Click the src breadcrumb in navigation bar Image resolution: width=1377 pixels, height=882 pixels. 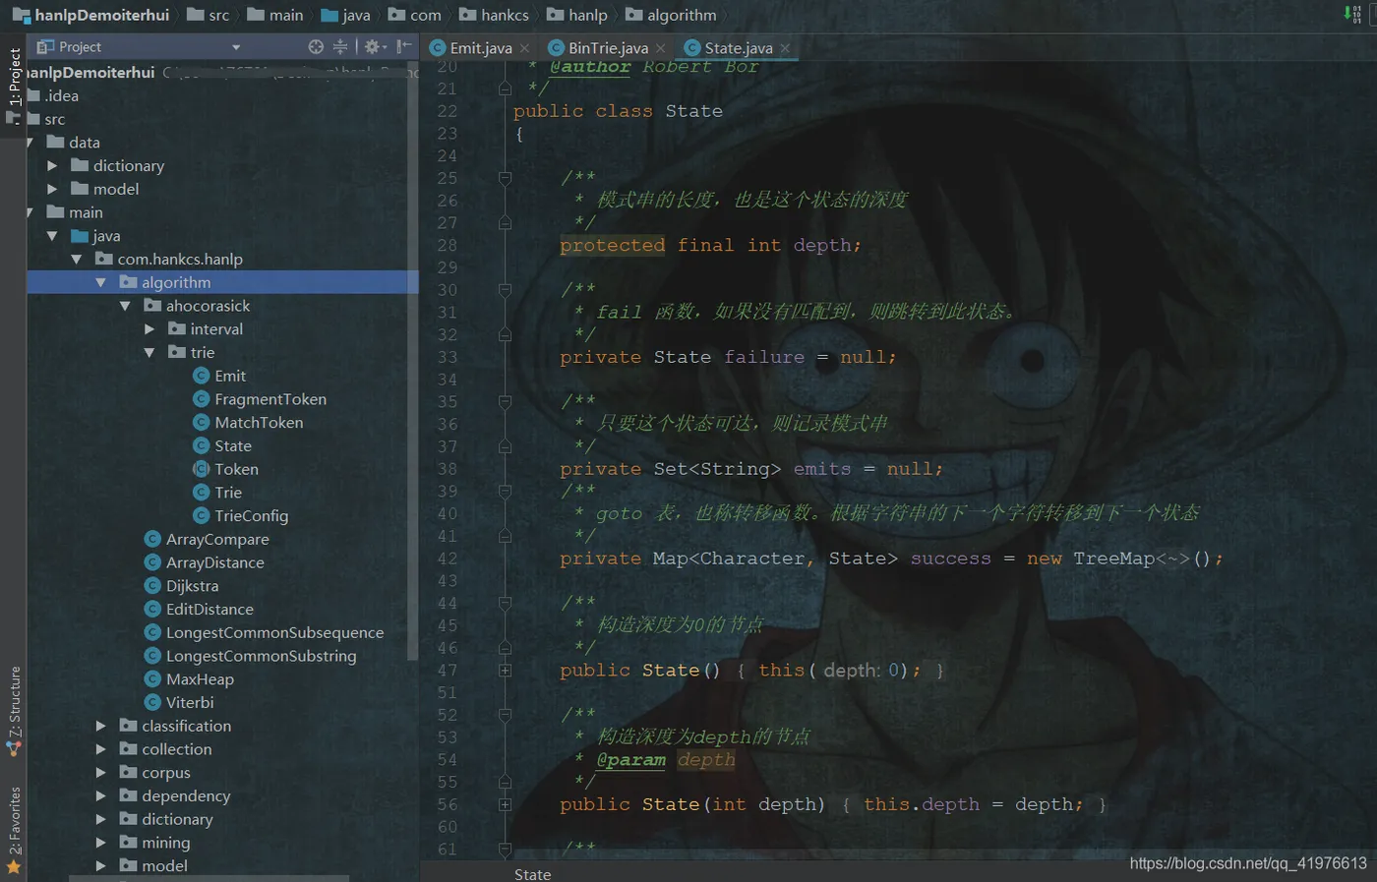point(209,15)
